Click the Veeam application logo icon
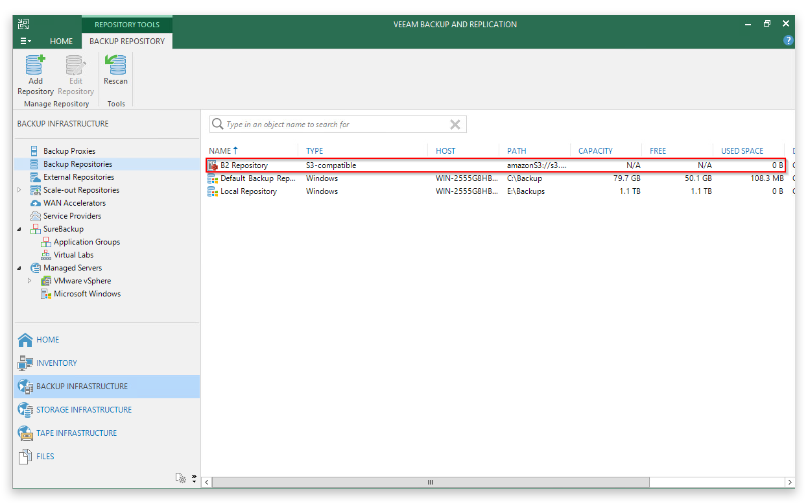The image size is (808, 504). point(23,24)
